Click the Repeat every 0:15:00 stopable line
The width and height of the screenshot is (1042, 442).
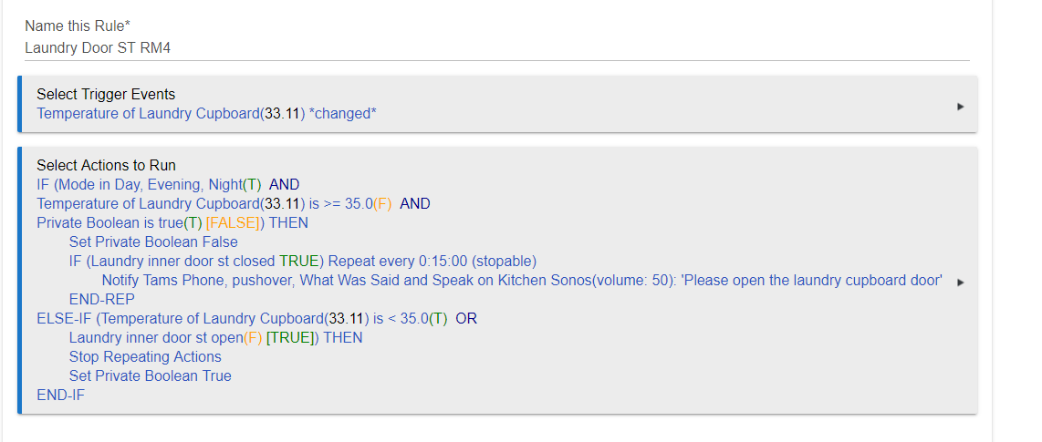pyautogui.click(x=302, y=261)
